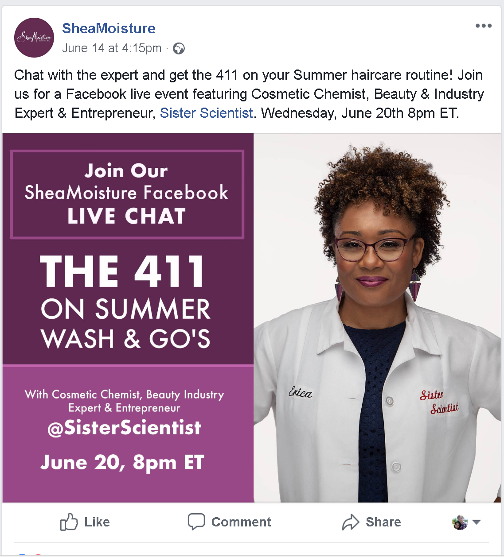Click the post caption text paragraph
Viewport: 504px width, 557px height.
[250, 94]
